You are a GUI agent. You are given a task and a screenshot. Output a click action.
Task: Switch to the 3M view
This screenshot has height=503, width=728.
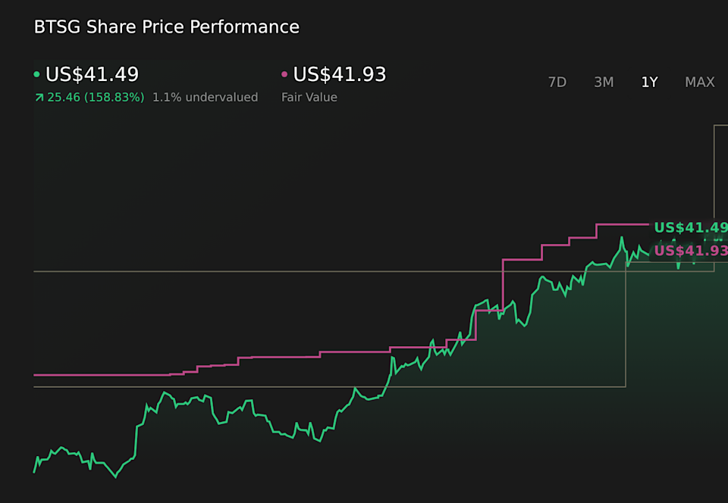click(x=604, y=82)
